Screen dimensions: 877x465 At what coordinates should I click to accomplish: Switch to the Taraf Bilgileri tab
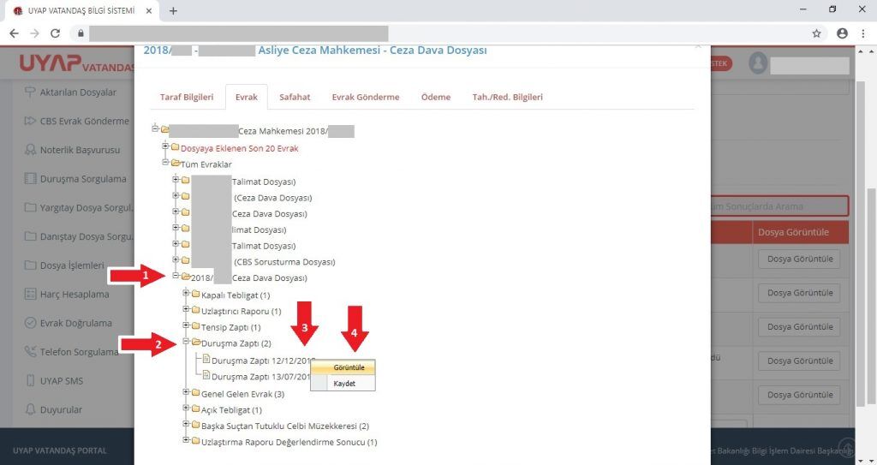(x=186, y=97)
